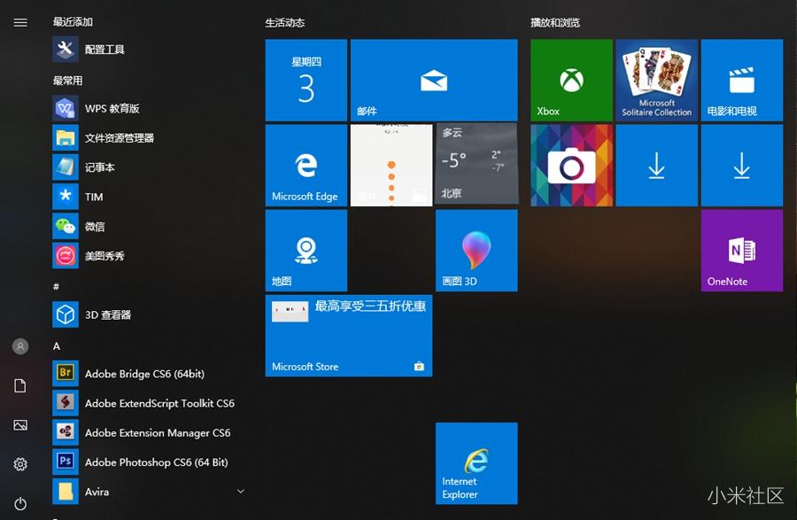The image size is (797, 520).
Task: Open the Mail tile
Action: click(434, 80)
